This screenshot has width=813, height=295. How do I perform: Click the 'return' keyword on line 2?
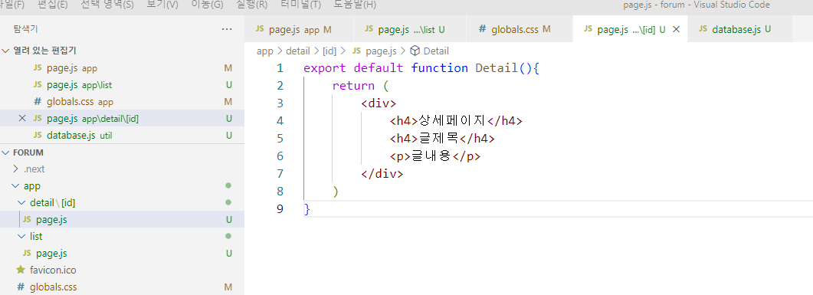coord(353,86)
